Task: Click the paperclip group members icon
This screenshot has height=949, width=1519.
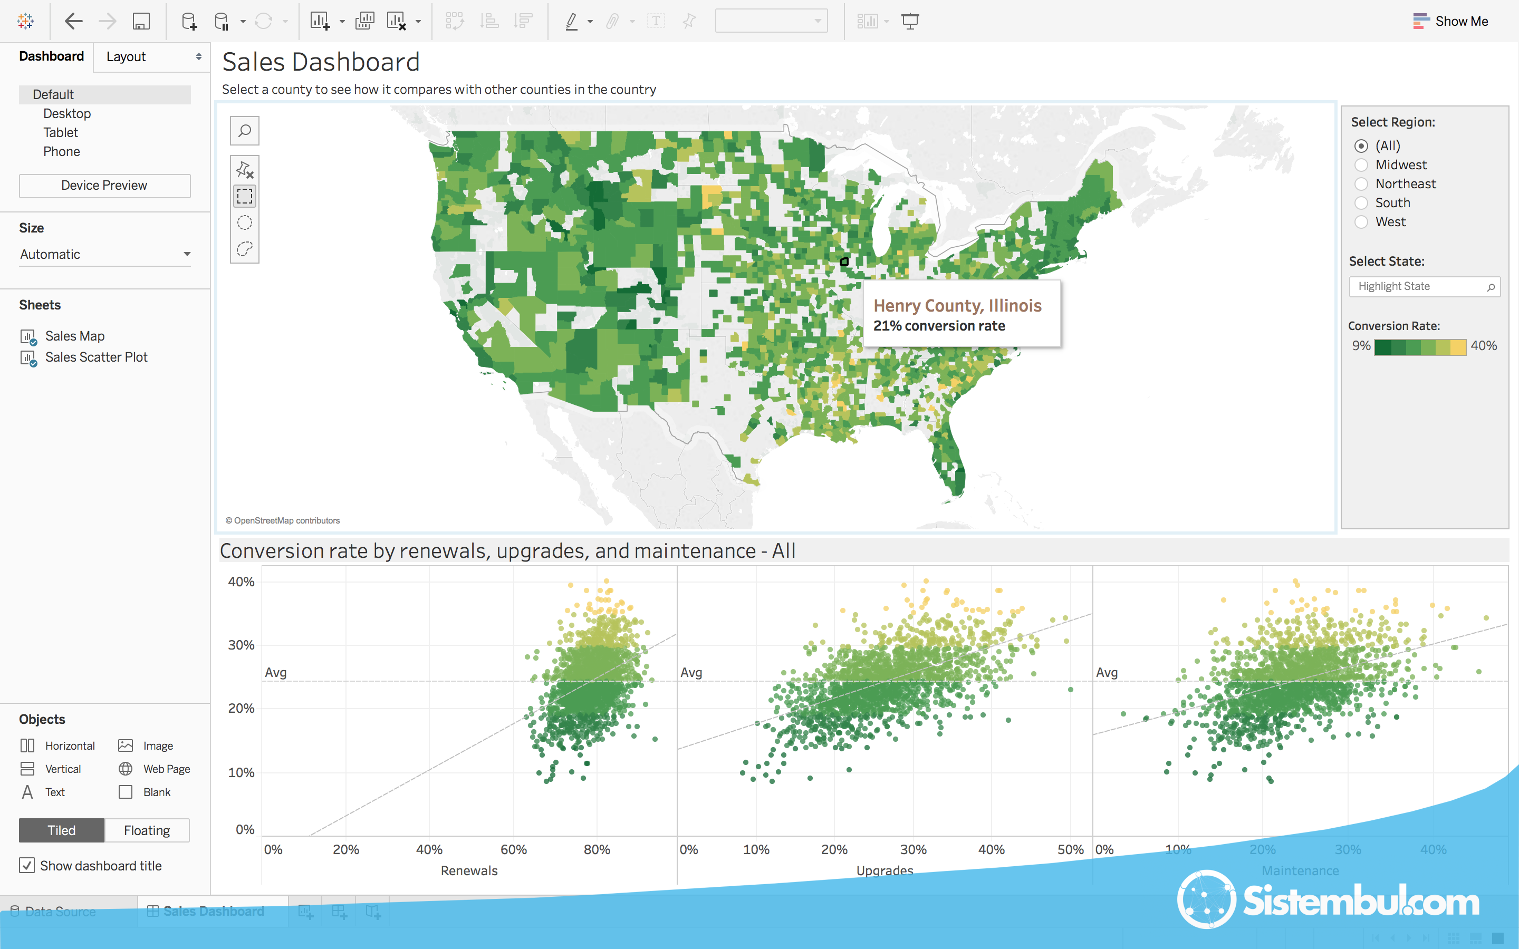Action: (x=613, y=21)
